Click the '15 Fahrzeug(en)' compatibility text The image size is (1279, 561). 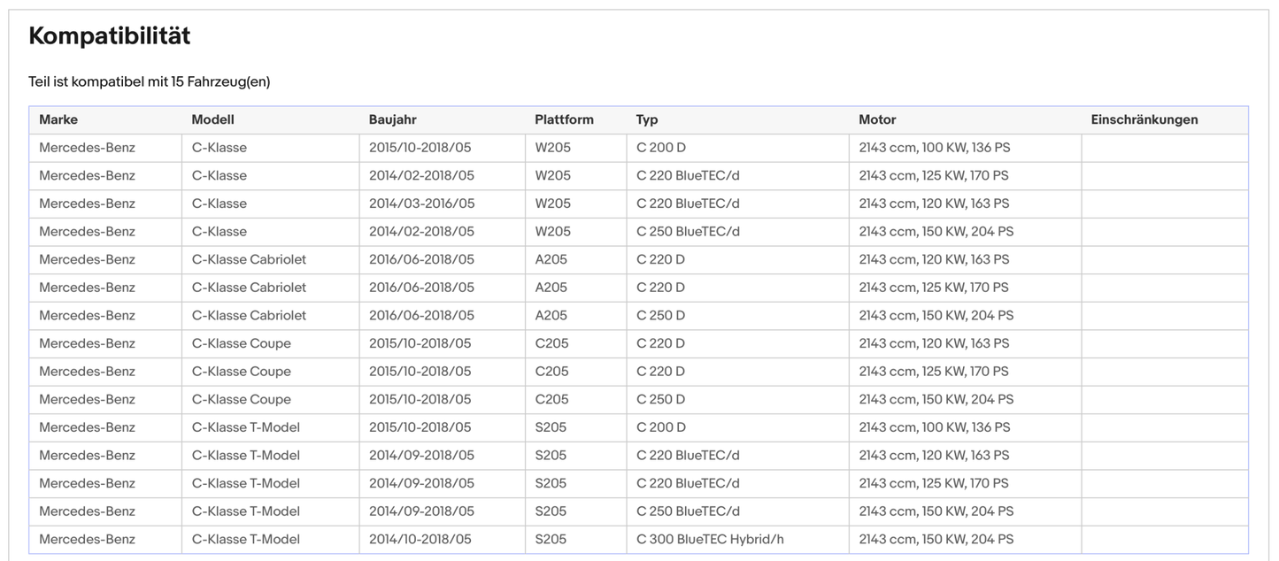click(220, 82)
